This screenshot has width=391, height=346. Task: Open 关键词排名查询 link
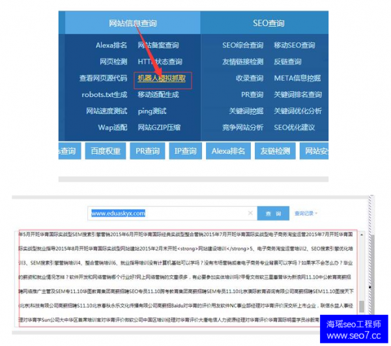(298, 94)
